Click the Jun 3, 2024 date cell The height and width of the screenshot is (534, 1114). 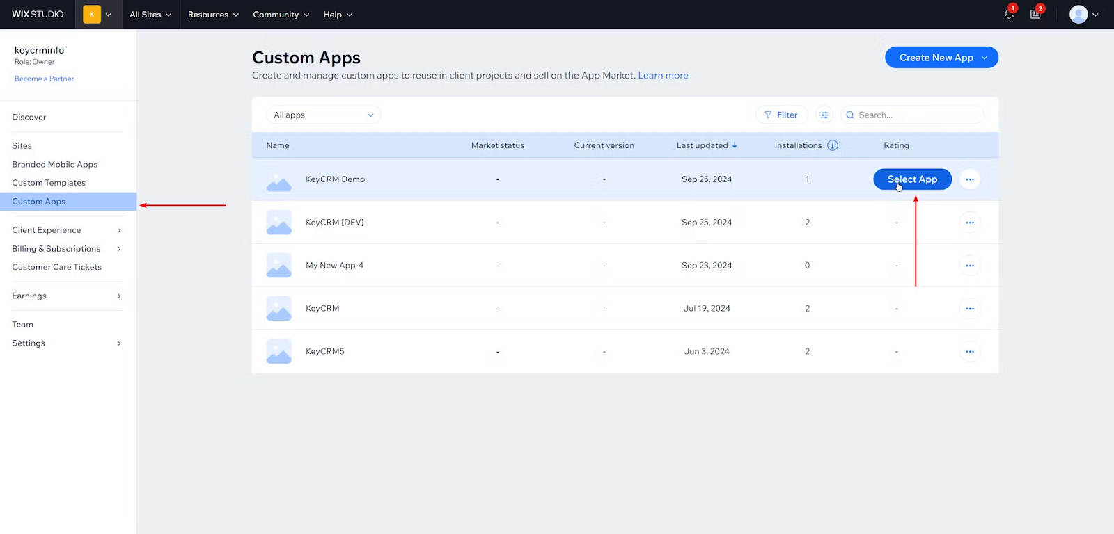[x=707, y=352]
